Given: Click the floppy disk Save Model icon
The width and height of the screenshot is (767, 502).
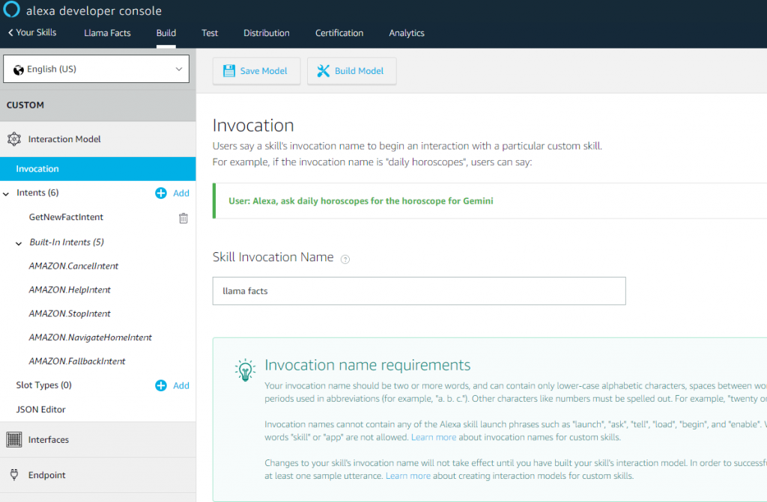Looking at the screenshot, I should [x=229, y=71].
